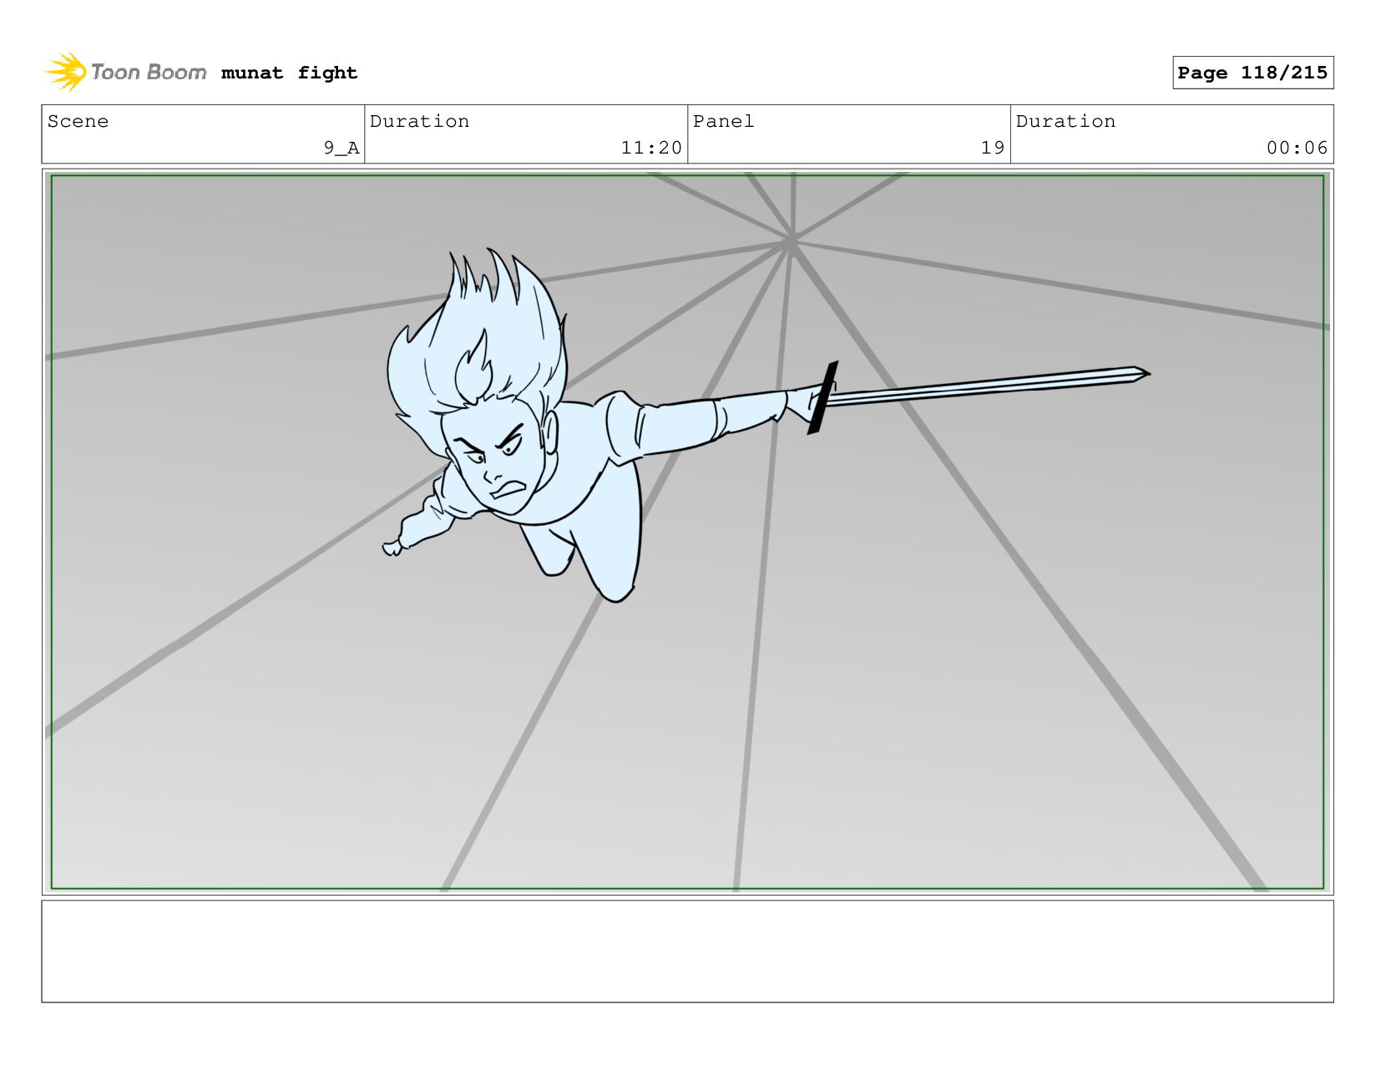Click the 'Page 118/215' page indicator
This screenshot has width=1376, height=1065.
1252,73
